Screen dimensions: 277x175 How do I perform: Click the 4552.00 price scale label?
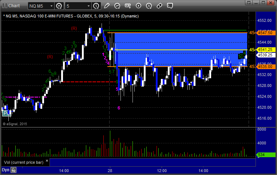(265, 20)
